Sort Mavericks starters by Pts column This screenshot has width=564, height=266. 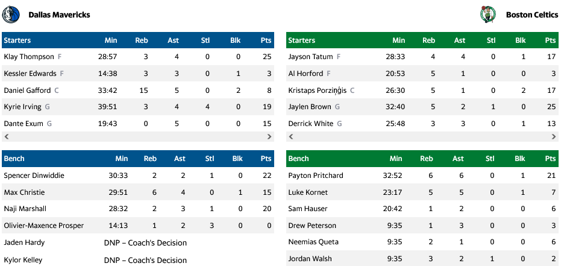266,40
